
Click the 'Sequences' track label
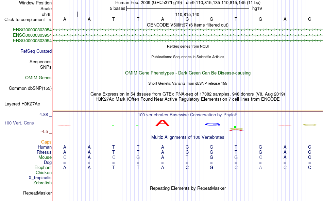(40, 62)
